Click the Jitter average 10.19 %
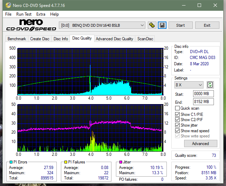Image resolution: width=226 pixels, height=186 pixels. 157,168
